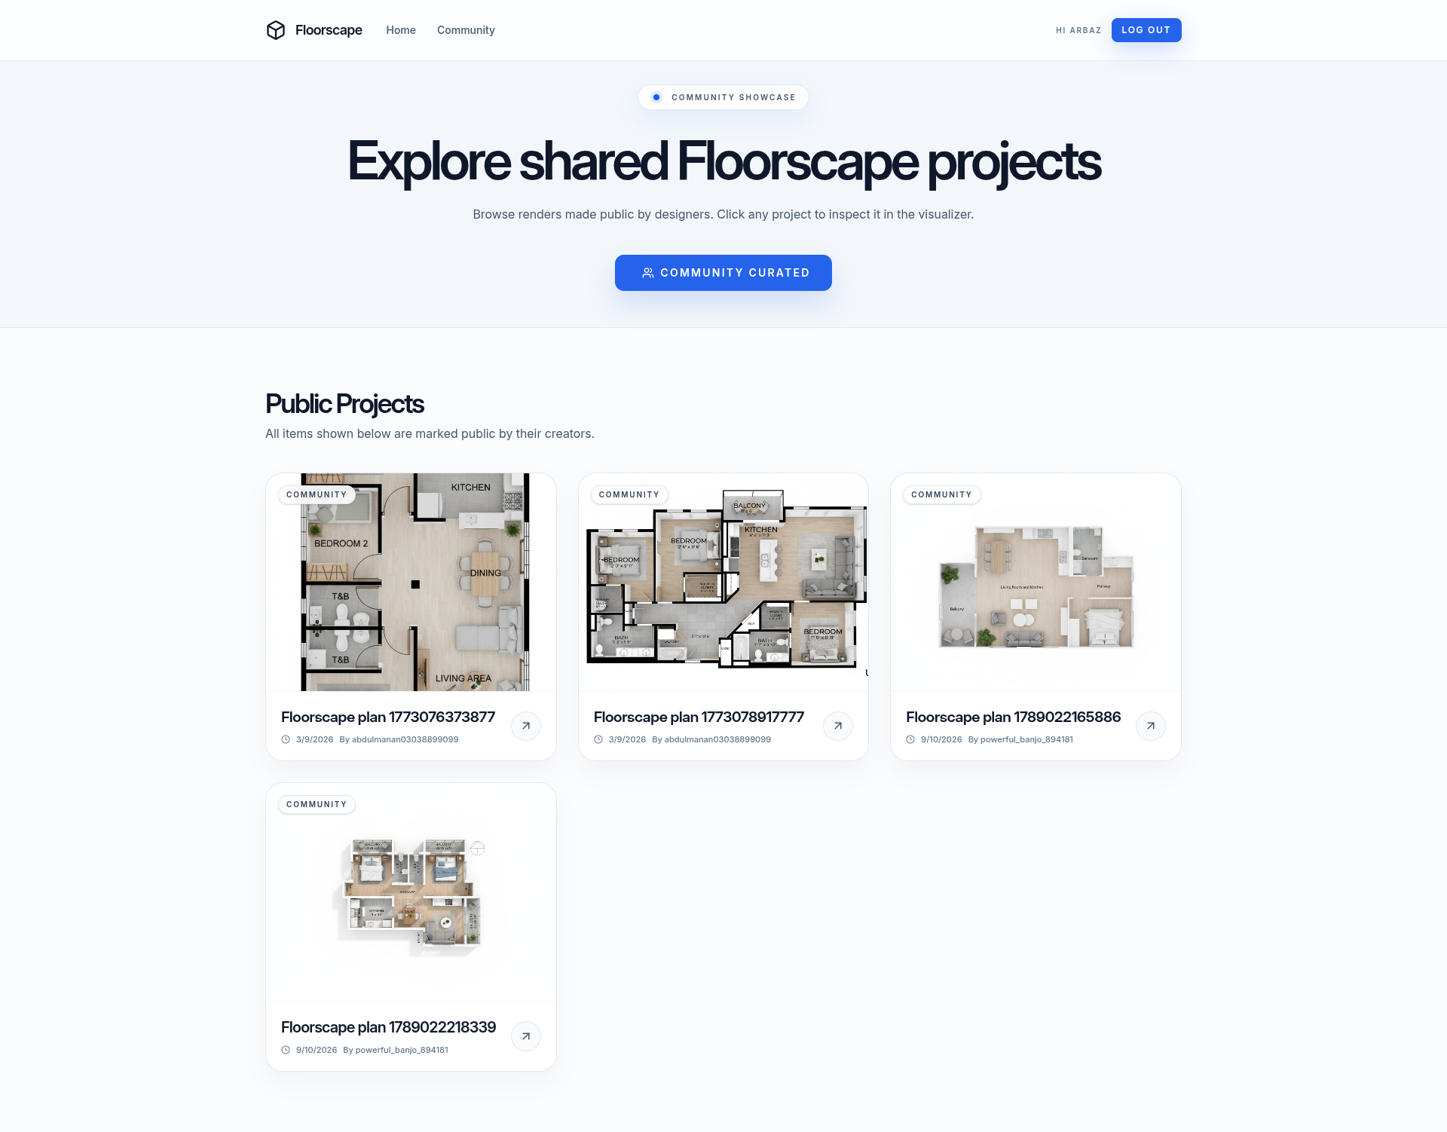The height and width of the screenshot is (1132, 1447).
Task: Click Community tag on plan 1789022218339 card
Action: 317,804
